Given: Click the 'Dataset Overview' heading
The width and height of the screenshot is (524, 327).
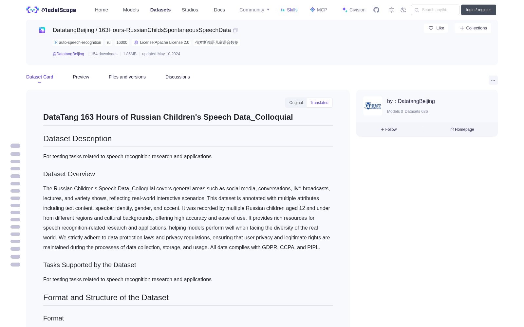Looking at the screenshot, I should 69,174.
